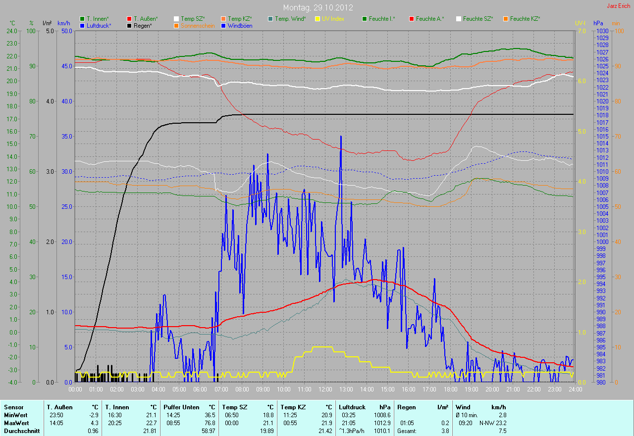Select the Puffer Unten column header
Image resolution: width=634 pixels, height=436 pixels.
tap(181, 407)
